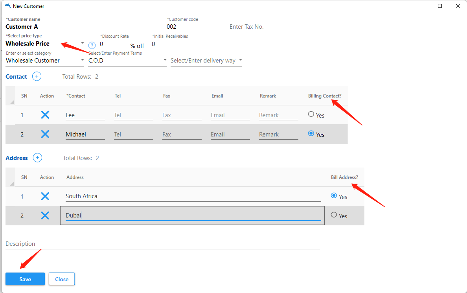The width and height of the screenshot is (467, 293).
Task: Mark Dubai as the bill address
Action: pos(334,215)
